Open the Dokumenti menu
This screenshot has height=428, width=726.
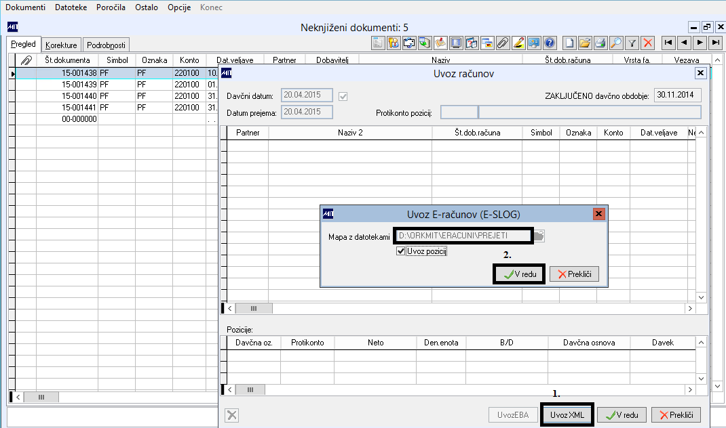tap(26, 7)
